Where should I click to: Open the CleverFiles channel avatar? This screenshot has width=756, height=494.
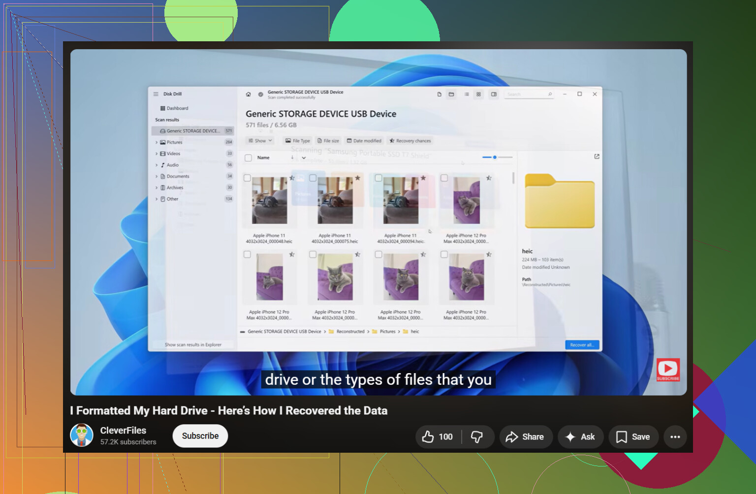click(82, 435)
